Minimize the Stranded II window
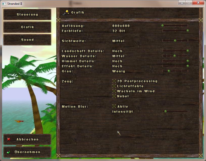The width and height of the screenshot is (206, 161). coord(182,3)
